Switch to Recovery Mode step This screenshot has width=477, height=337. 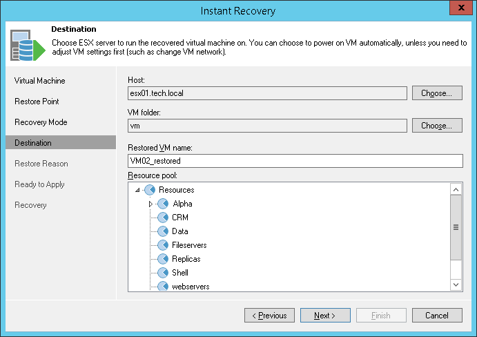[41, 122]
